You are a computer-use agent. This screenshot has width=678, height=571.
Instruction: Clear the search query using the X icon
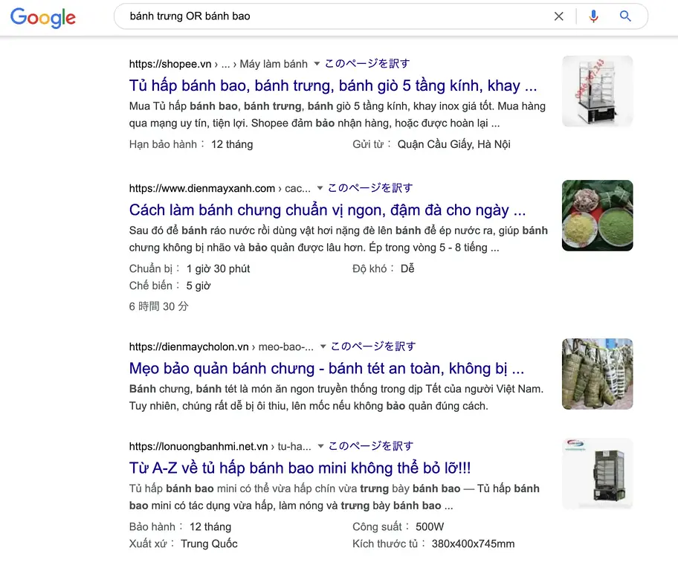559,16
